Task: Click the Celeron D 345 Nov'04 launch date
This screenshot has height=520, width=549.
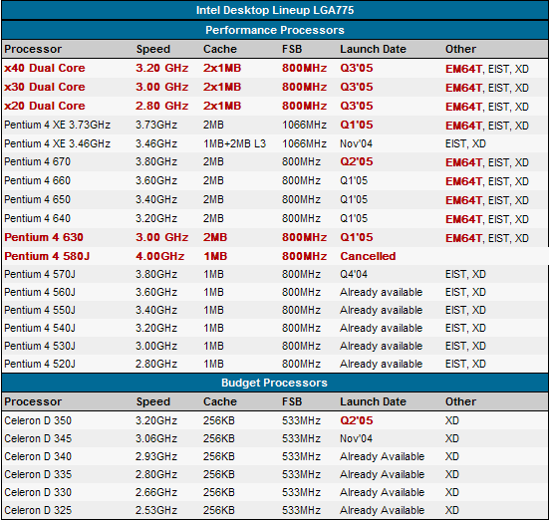Action: point(356,438)
